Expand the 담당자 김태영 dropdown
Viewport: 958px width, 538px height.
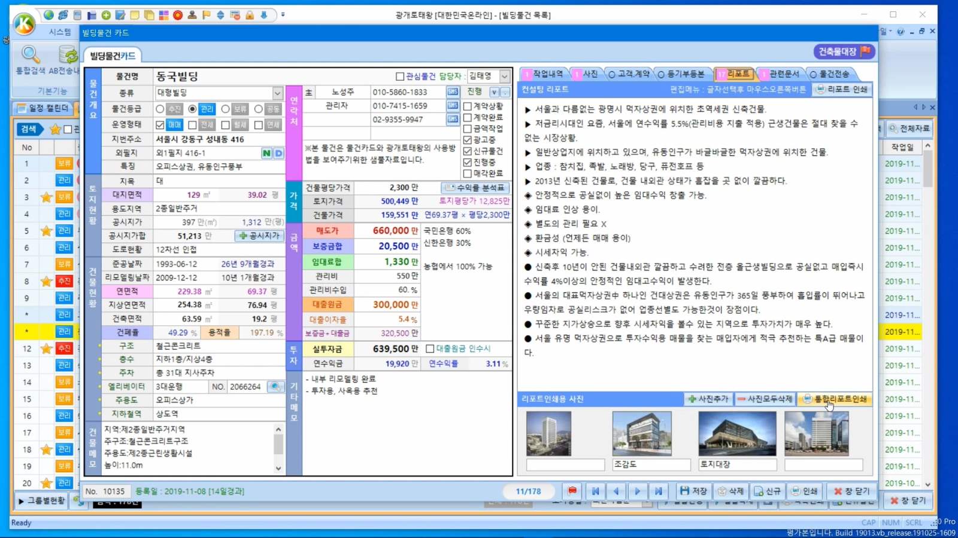505,76
